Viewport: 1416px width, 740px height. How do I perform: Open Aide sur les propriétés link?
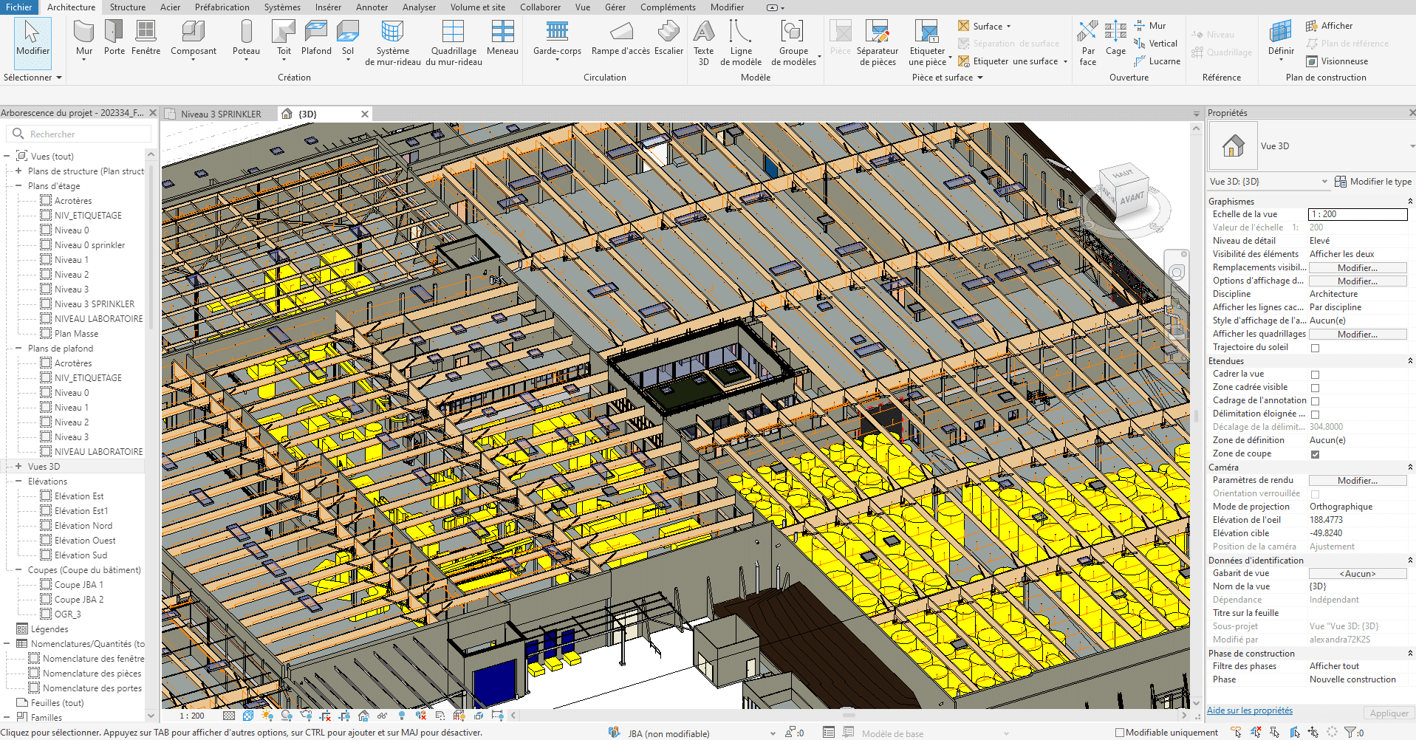tap(1250, 710)
